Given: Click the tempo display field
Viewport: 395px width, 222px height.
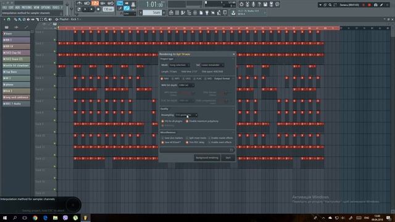Looking at the screenshot, I should coord(108,9).
